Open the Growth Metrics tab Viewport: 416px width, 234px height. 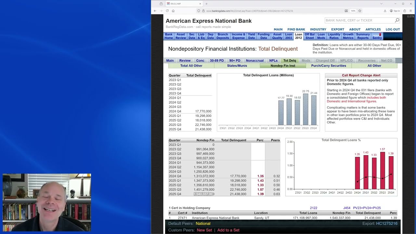click(348, 36)
